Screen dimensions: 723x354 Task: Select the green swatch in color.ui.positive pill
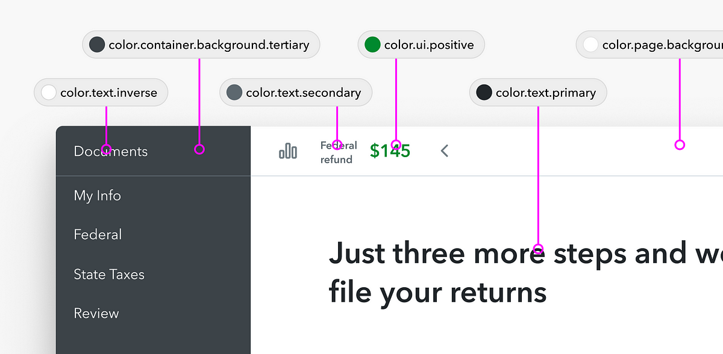373,44
